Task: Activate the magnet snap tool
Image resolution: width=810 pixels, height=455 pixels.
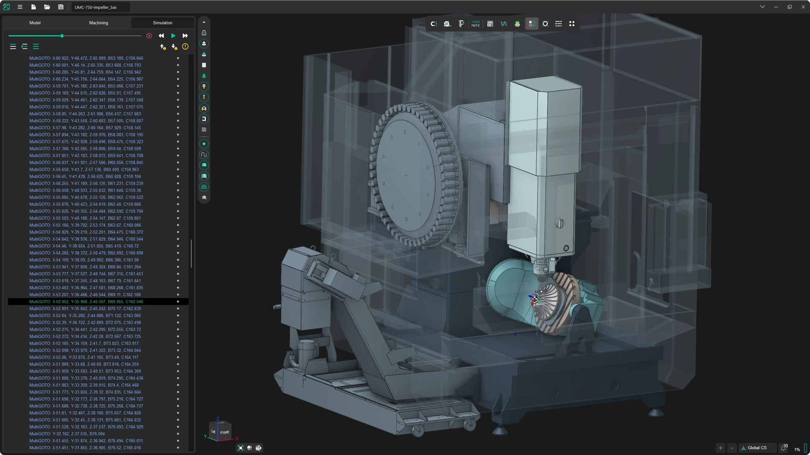Action: point(434,24)
